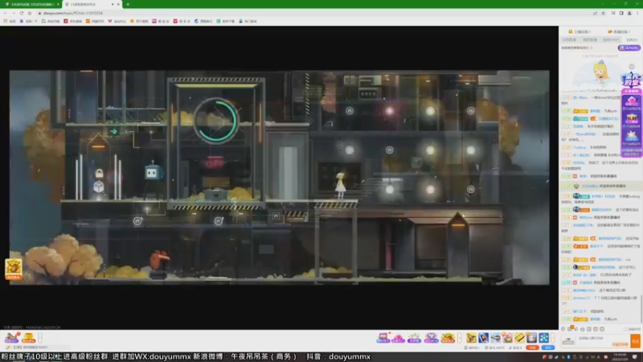Go back to previous page
Viewport: 643px width, 362px height.
click(x=6, y=13)
